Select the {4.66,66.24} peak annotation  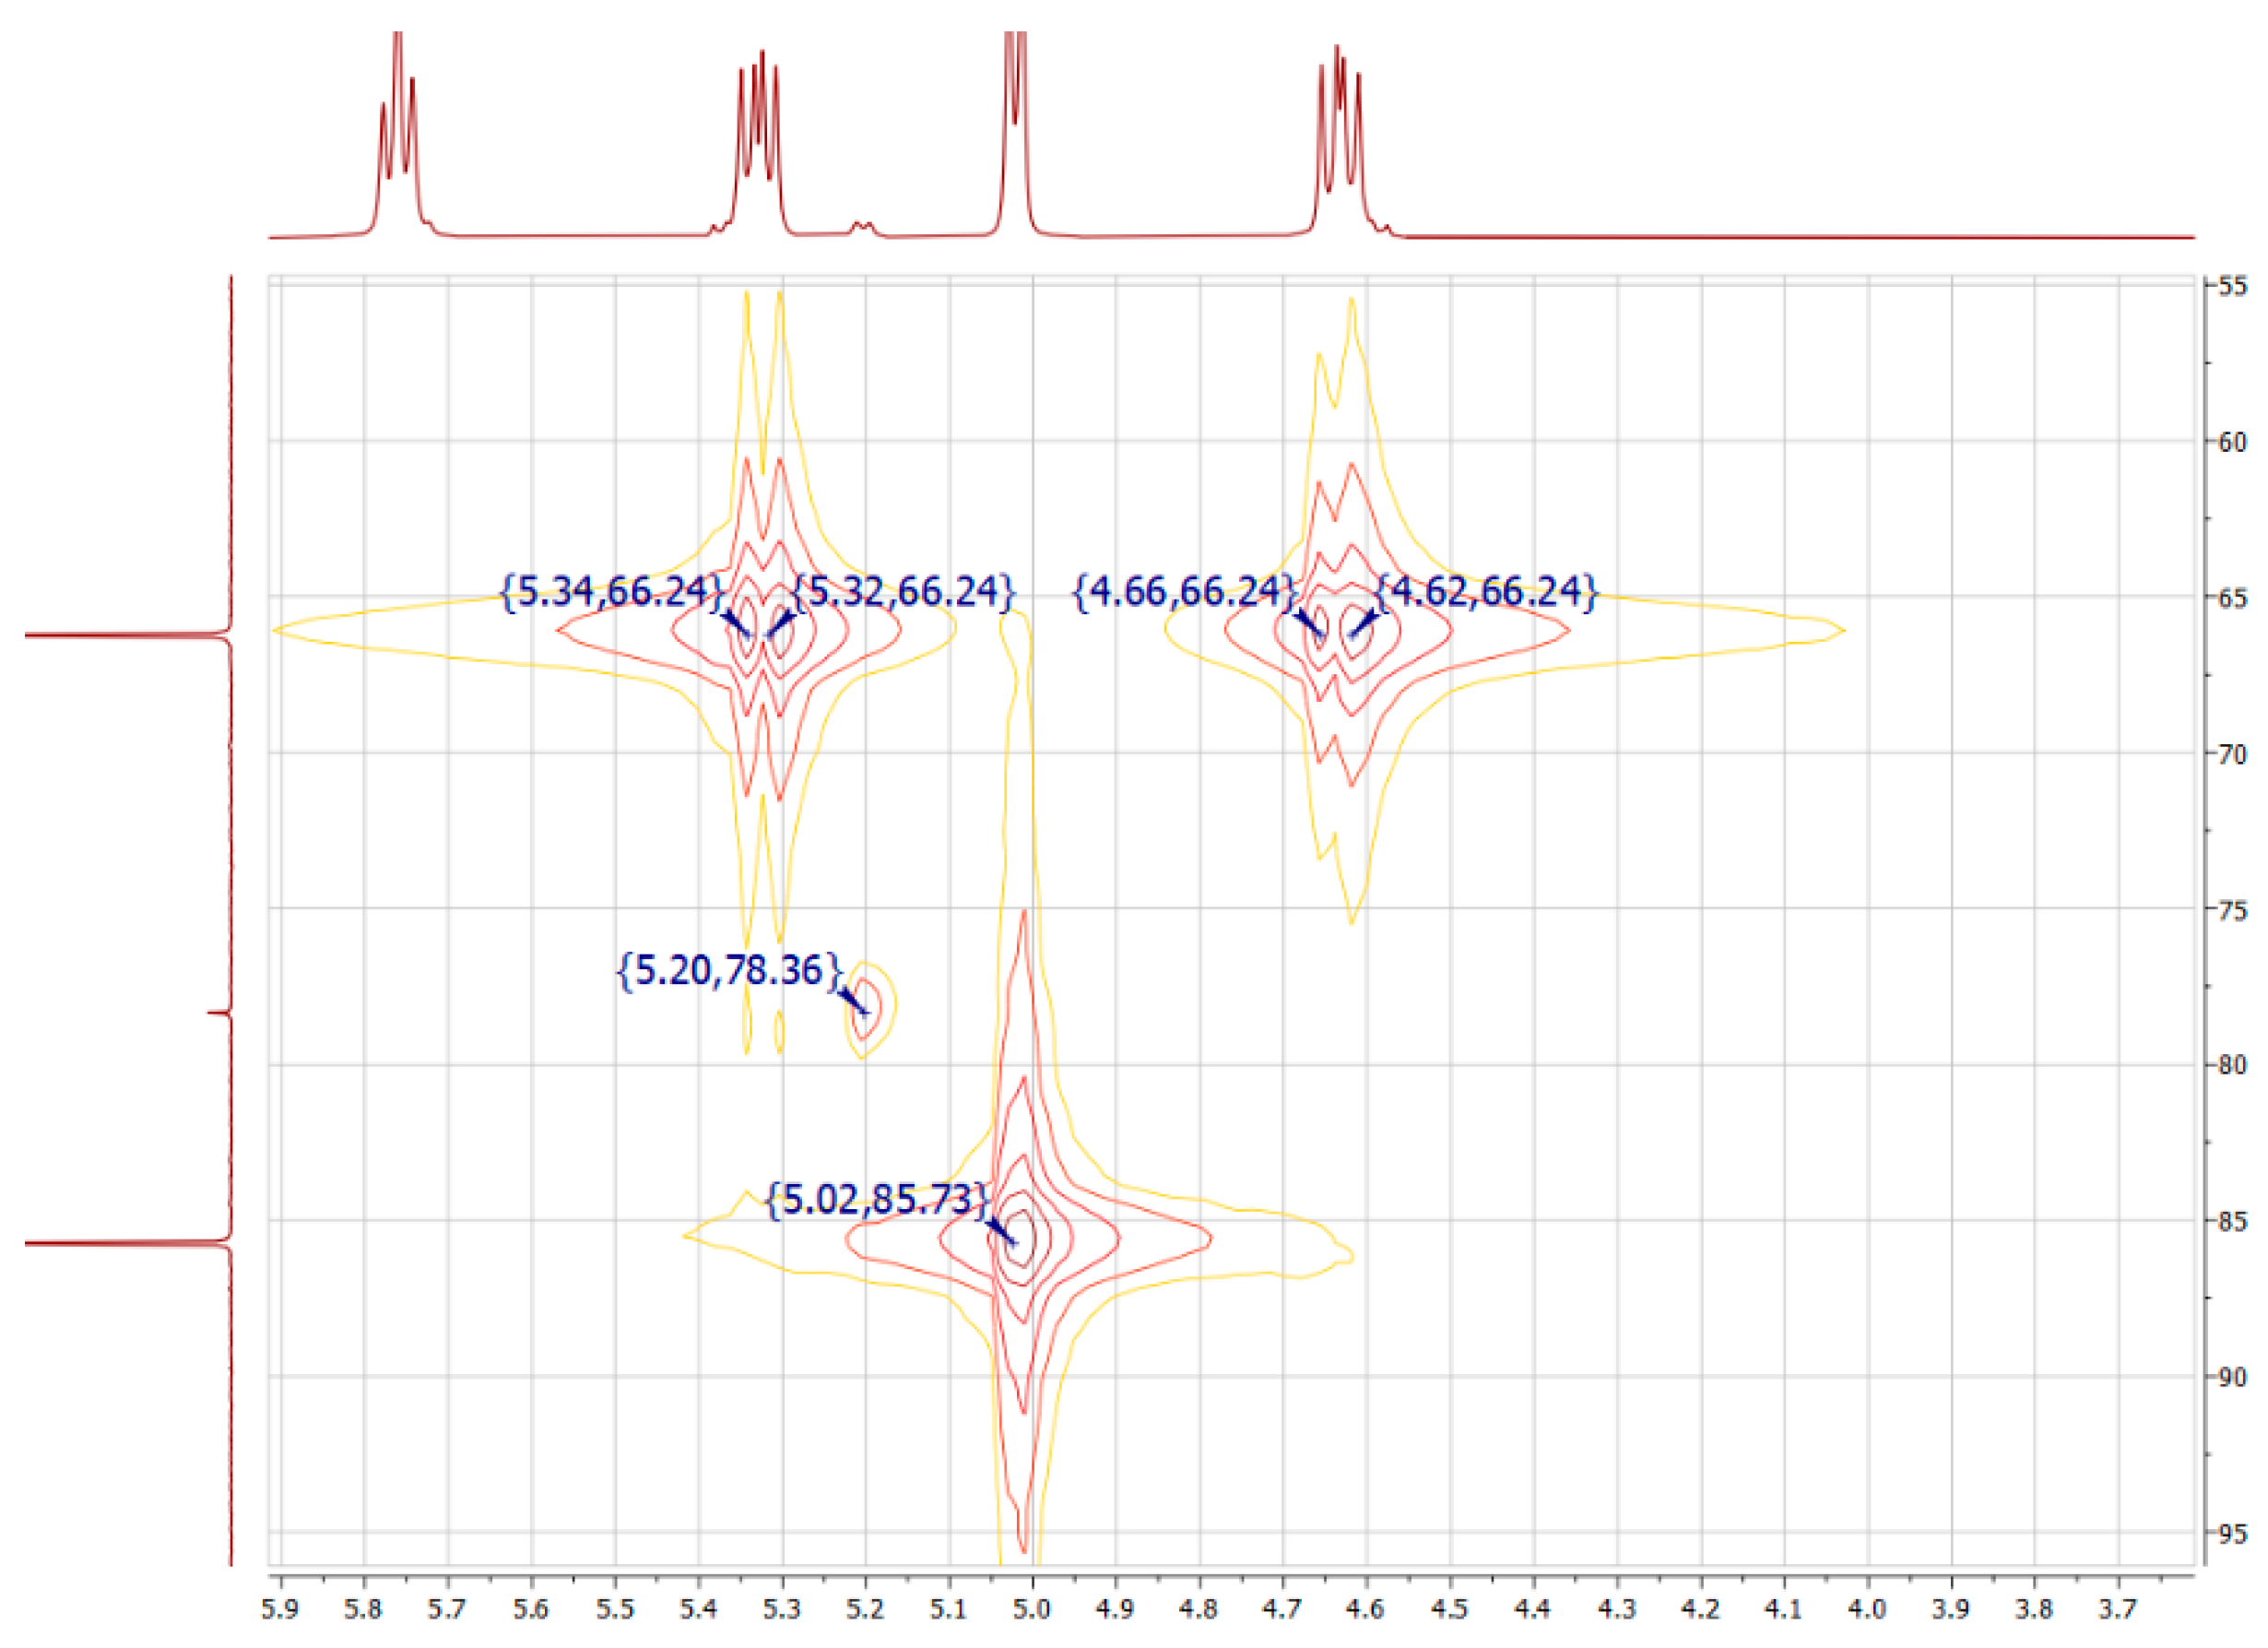coord(1184,592)
